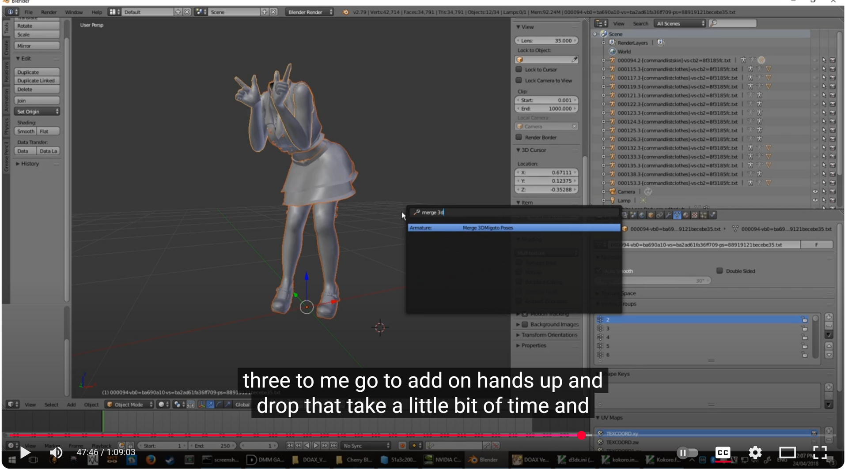
Task: Enable the Double Sided checkbox
Action: pos(719,271)
